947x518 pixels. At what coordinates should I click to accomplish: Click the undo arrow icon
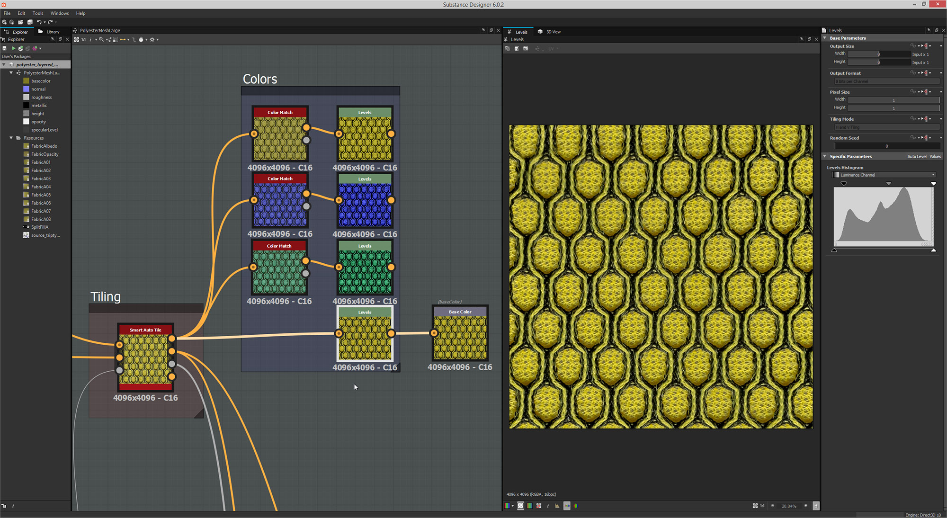click(39, 22)
